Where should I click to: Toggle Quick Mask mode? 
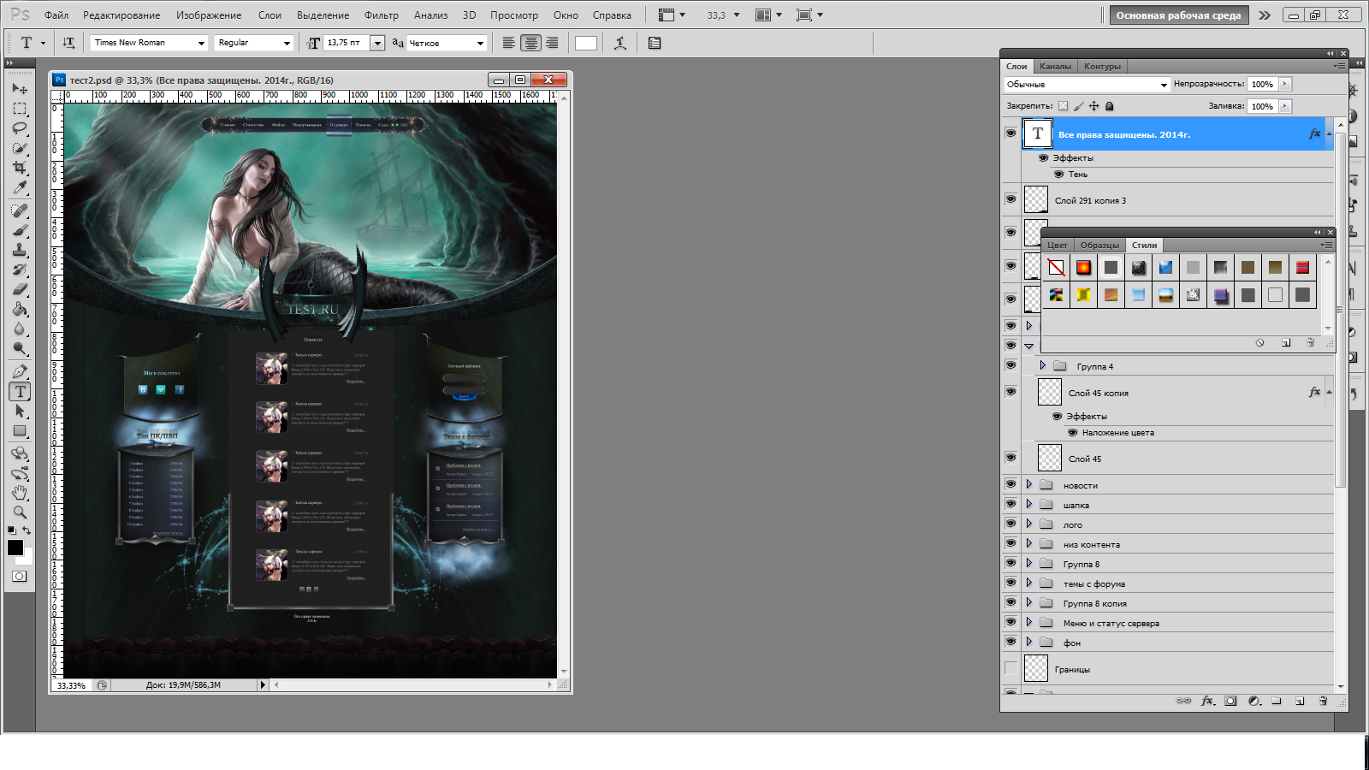coord(19,577)
